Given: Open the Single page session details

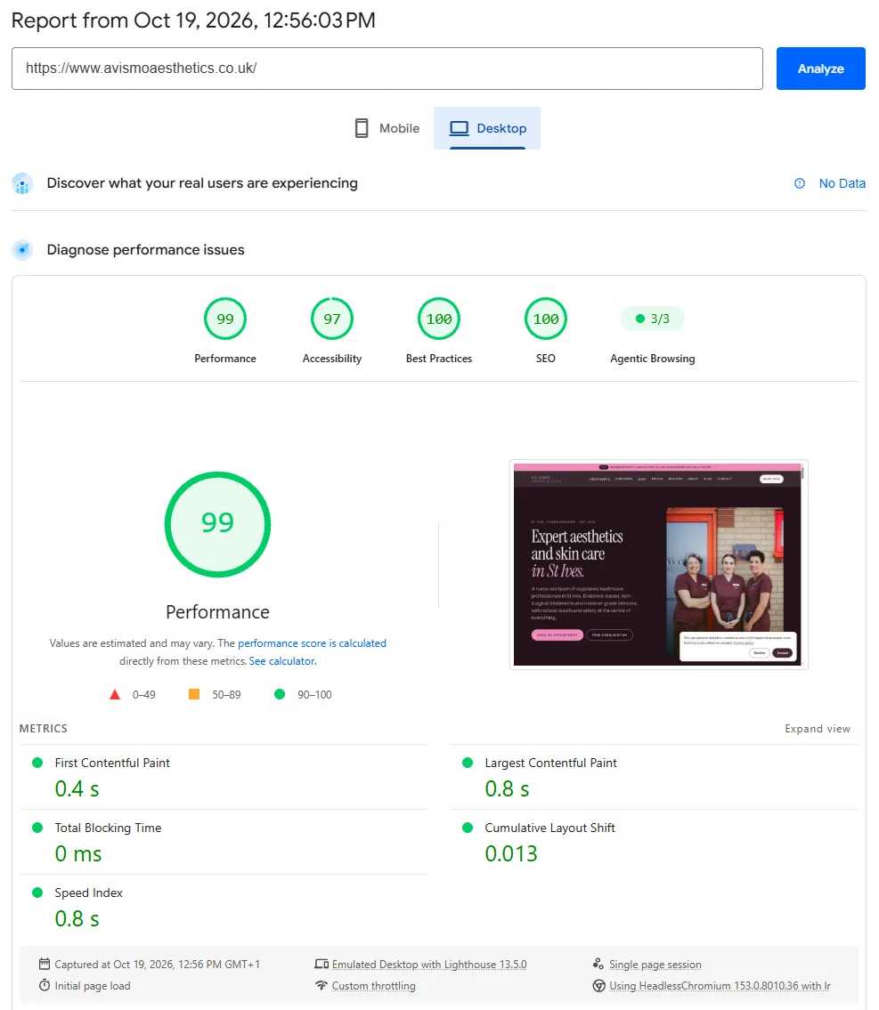Looking at the screenshot, I should 655,965.
